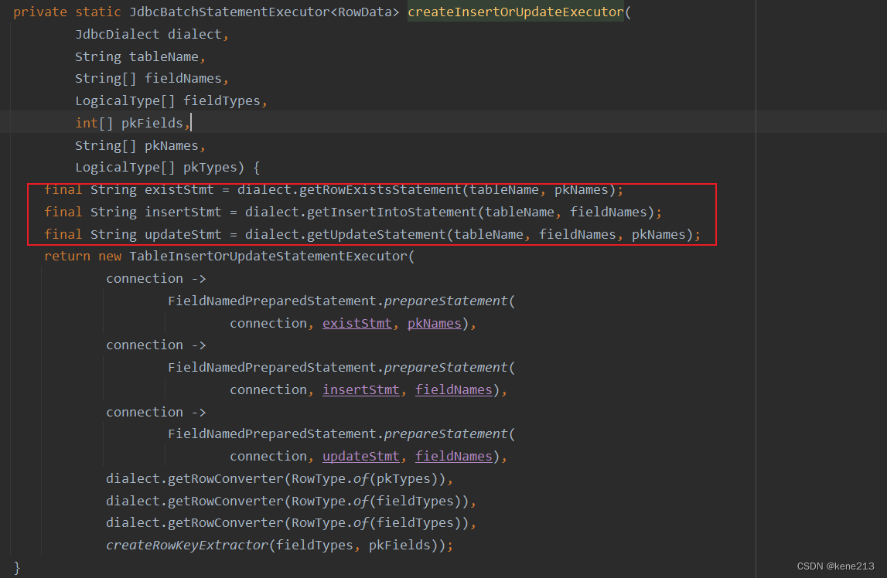Click the underlined updateStmt reference
887x578 pixels.
[x=360, y=456]
